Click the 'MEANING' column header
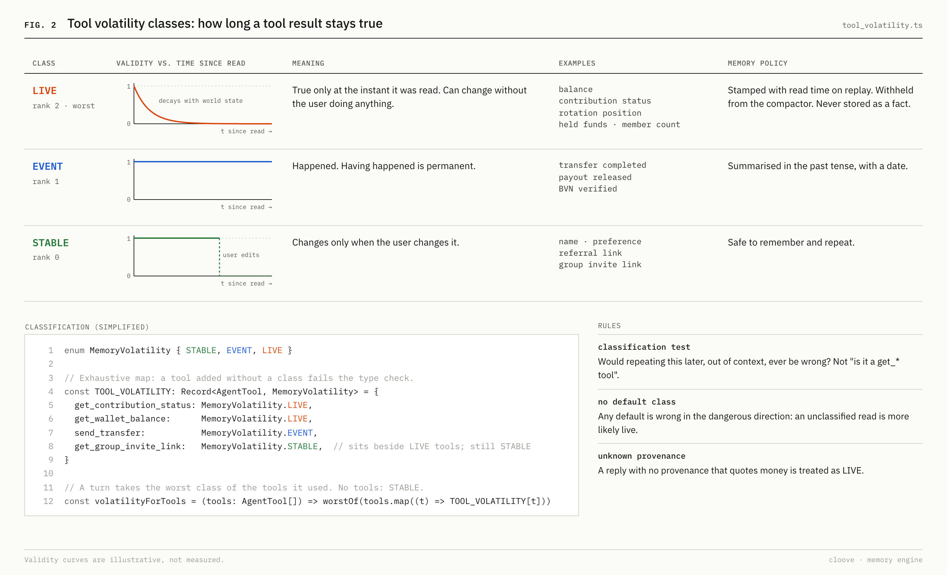 click(308, 63)
